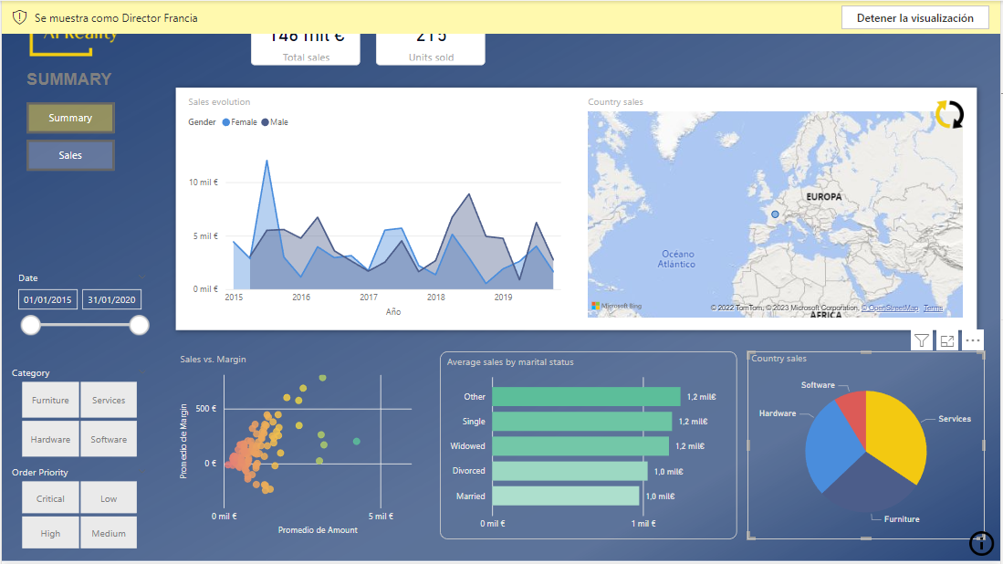The image size is (1003, 564).
Task: Click Detener la visualización button
Action: (914, 18)
